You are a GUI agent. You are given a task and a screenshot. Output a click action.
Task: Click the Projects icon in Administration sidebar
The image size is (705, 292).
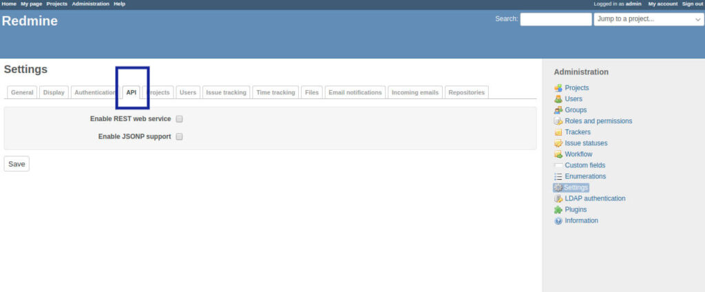pyautogui.click(x=558, y=88)
